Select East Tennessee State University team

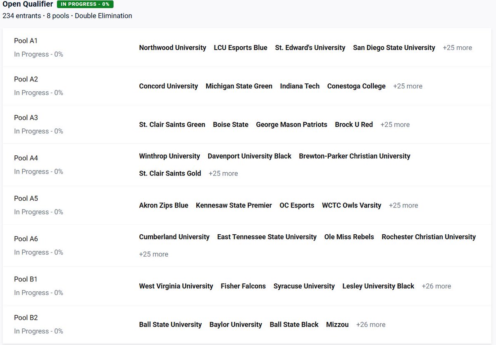[x=267, y=237]
